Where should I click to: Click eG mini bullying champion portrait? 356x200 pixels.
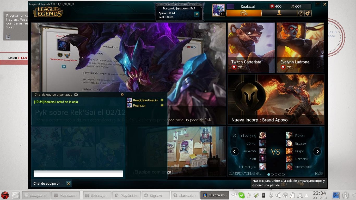coord(262,135)
